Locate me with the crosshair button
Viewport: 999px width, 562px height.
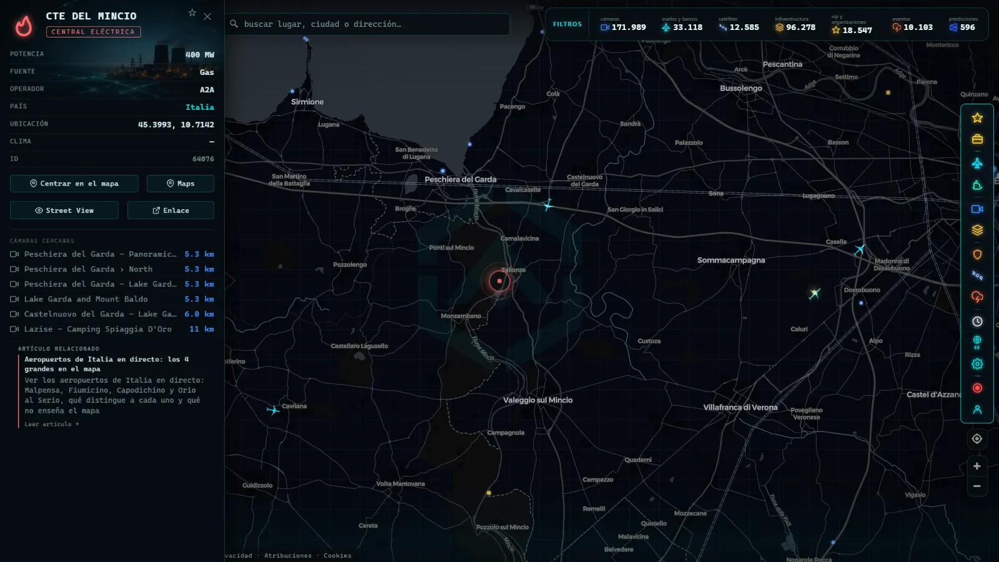977,439
